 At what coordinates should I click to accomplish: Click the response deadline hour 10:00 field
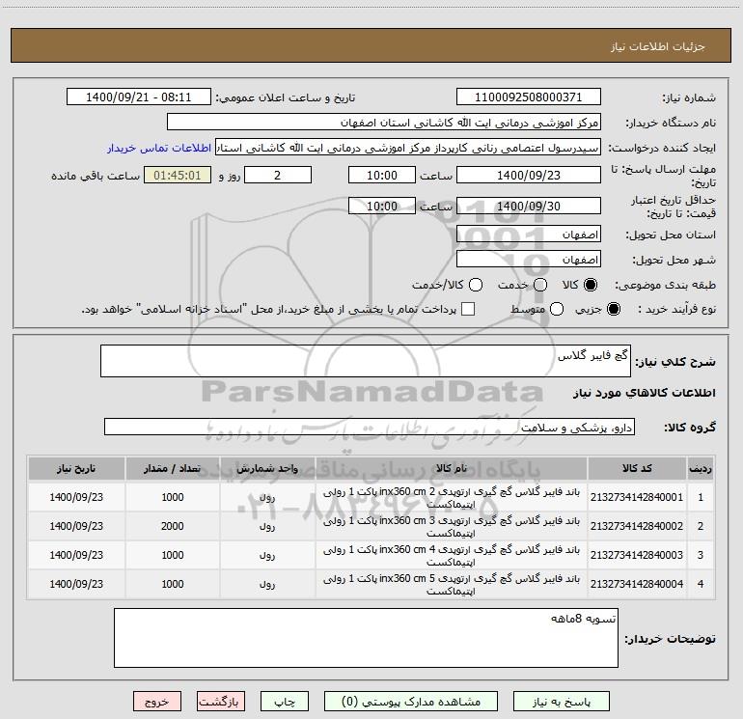382,176
